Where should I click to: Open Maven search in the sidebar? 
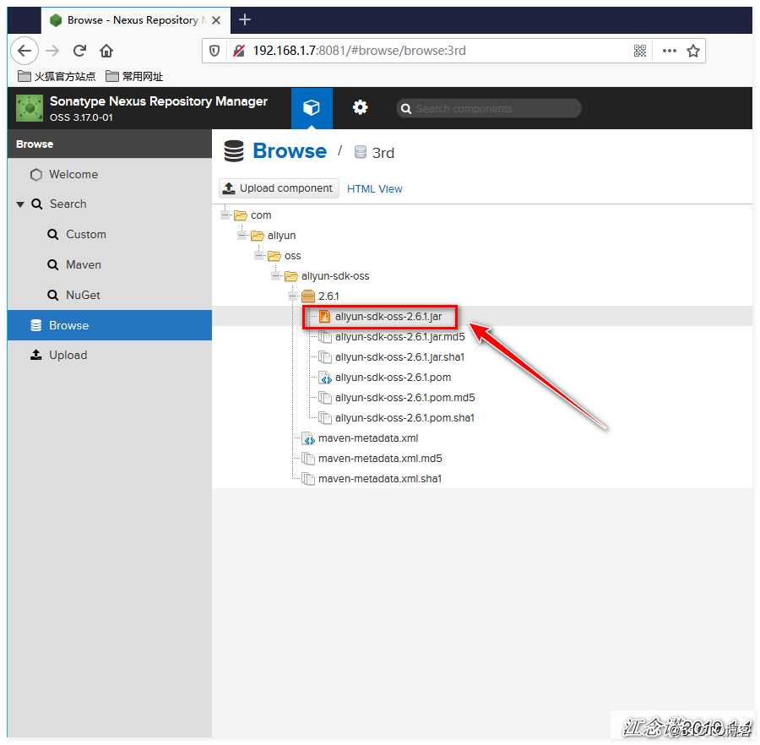[x=110, y=264]
